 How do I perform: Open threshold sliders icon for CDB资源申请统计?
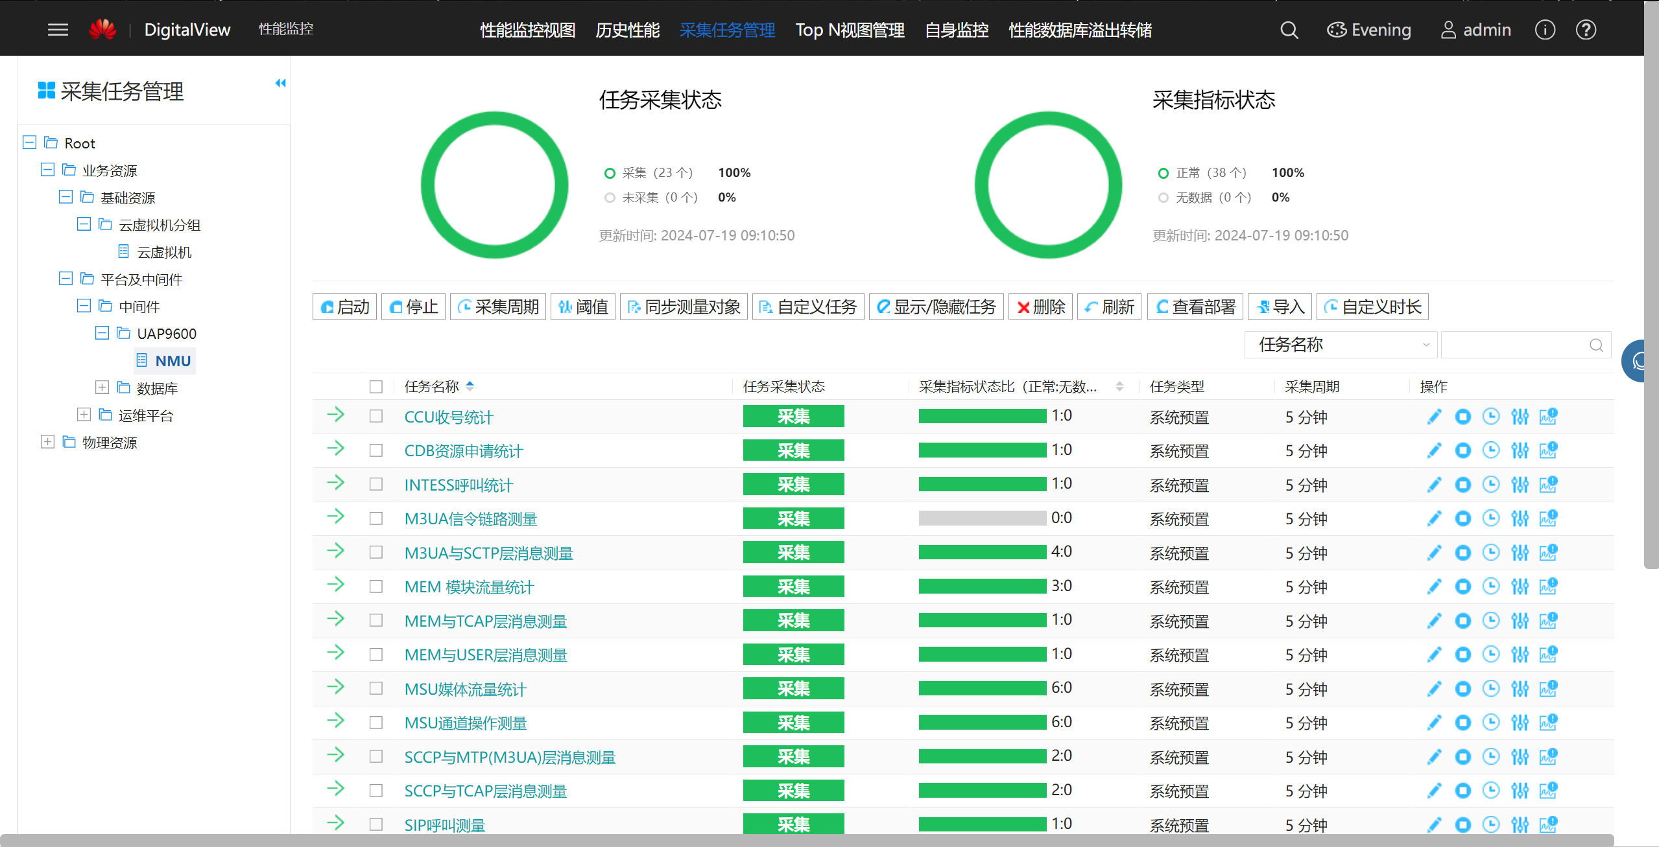(x=1520, y=450)
